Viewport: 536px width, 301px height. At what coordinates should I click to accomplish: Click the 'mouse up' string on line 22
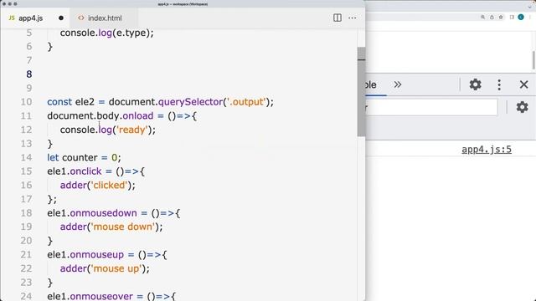coord(116,268)
